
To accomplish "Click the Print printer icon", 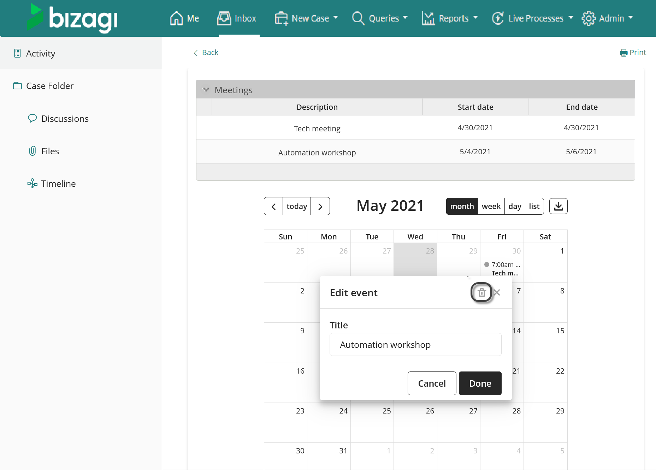I will click(624, 53).
